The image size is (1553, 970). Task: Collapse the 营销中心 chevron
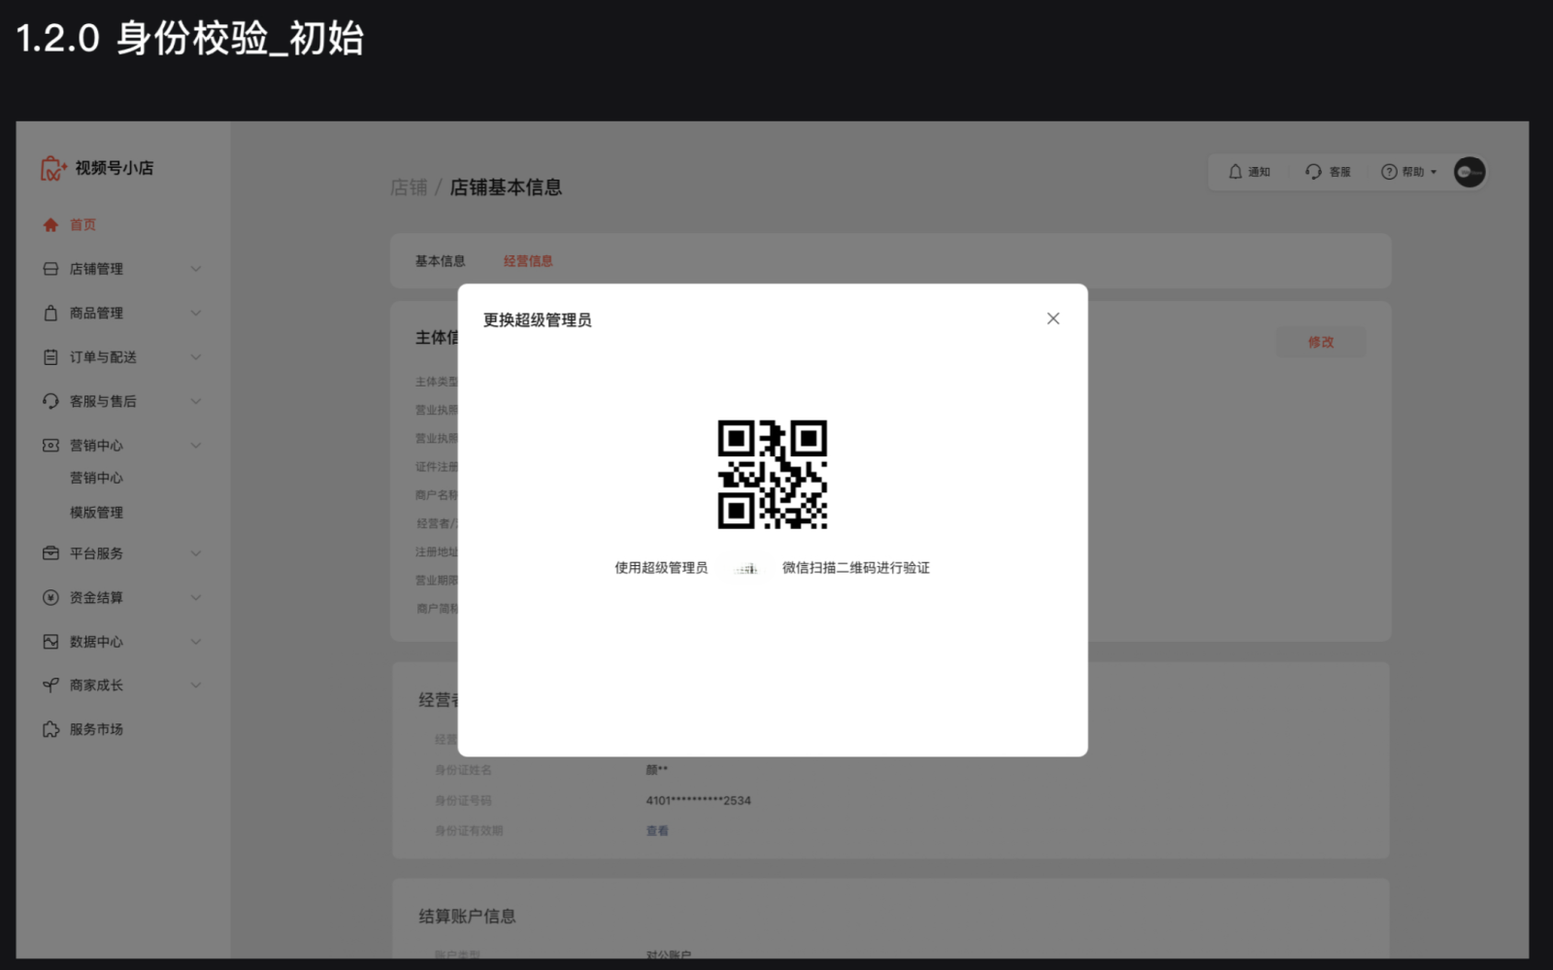tap(196, 446)
